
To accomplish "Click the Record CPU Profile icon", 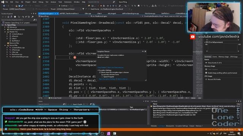I will (x=206, y=79).
